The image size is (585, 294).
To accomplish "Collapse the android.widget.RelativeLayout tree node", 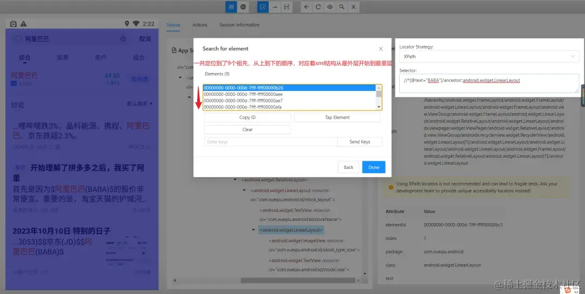I will click(x=235, y=179).
